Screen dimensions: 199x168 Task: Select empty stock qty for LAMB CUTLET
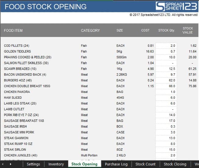pyautogui.click(x=166, y=109)
